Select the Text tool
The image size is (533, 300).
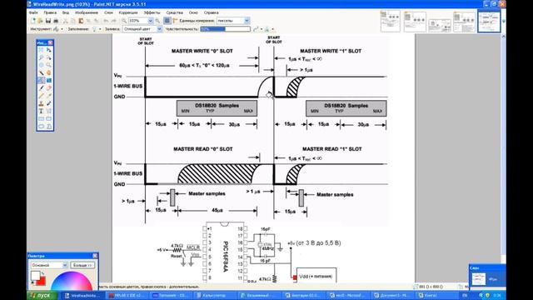41,111
